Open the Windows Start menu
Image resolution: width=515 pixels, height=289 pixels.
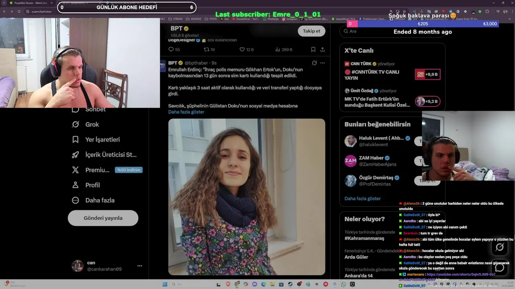coord(165,284)
